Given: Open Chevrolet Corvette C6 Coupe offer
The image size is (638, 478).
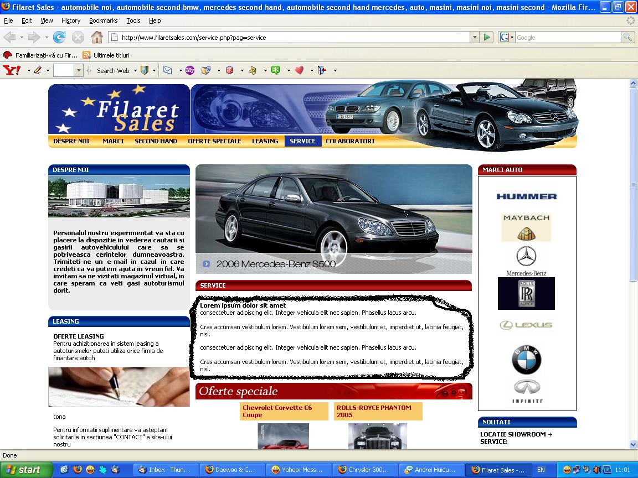Looking at the screenshot, I should tap(284, 412).
